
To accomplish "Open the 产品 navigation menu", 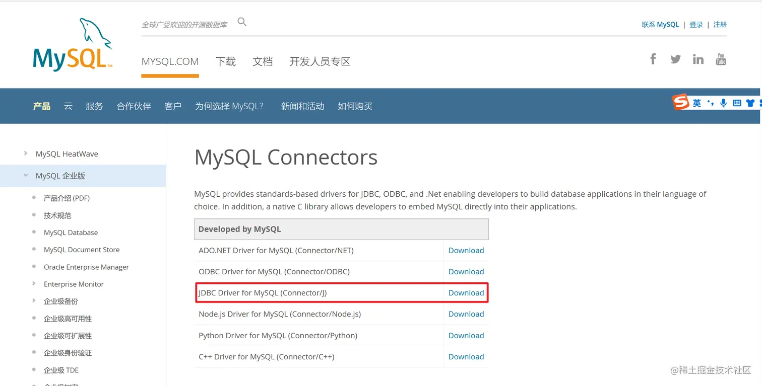I will pos(42,106).
